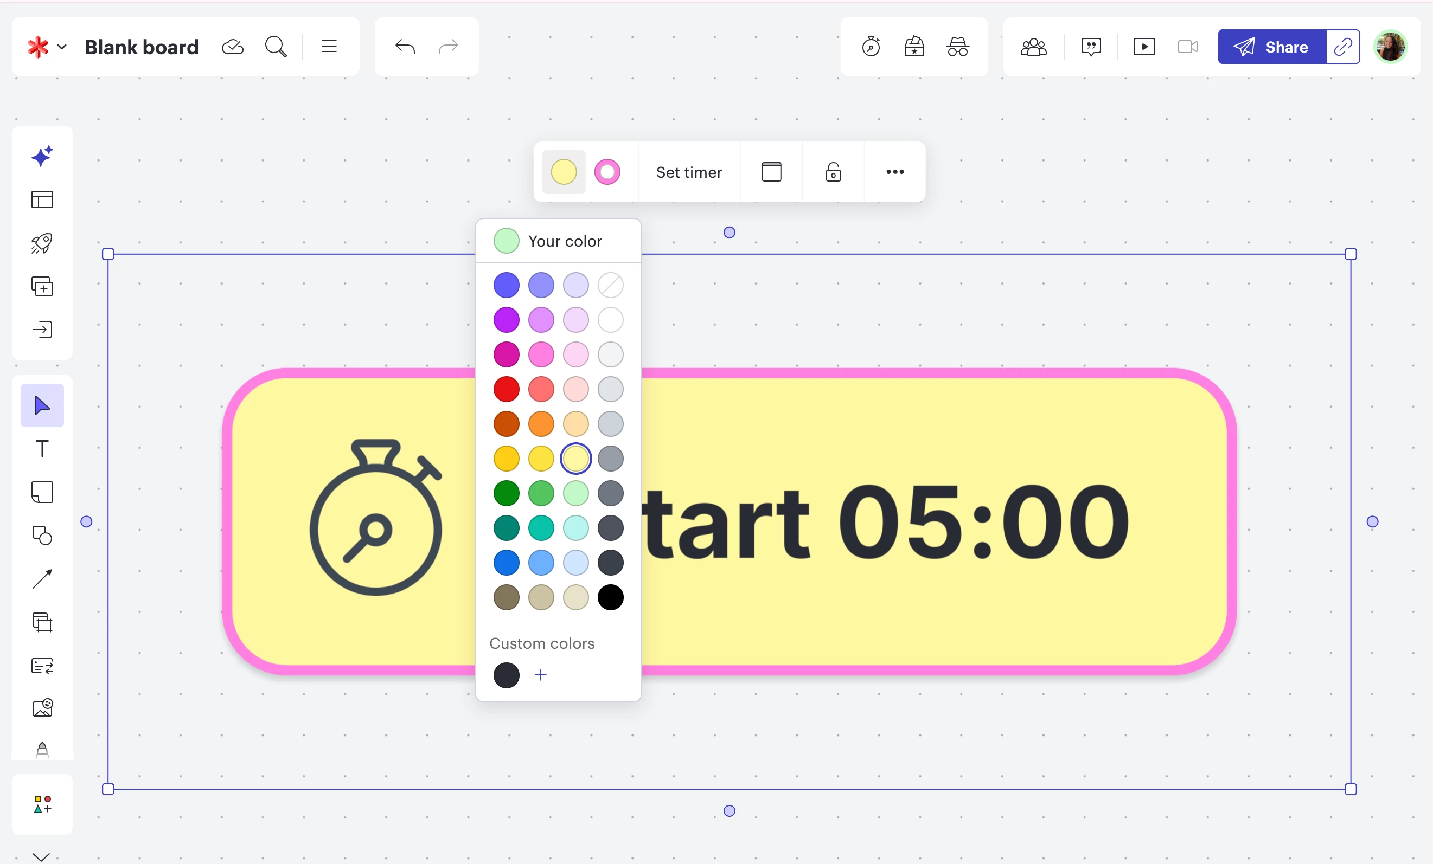This screenshot has height=864, width=1433.
Task: Open the comments panel icon
Action: click(1090, 47)
